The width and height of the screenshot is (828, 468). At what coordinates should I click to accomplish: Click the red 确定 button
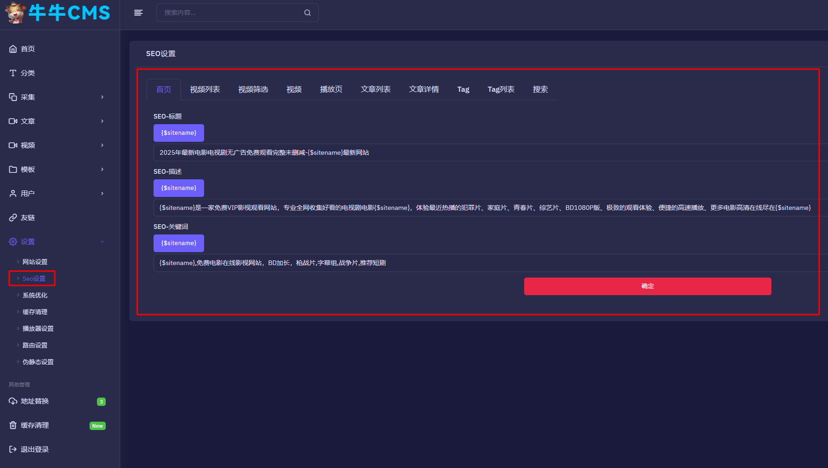647,286
